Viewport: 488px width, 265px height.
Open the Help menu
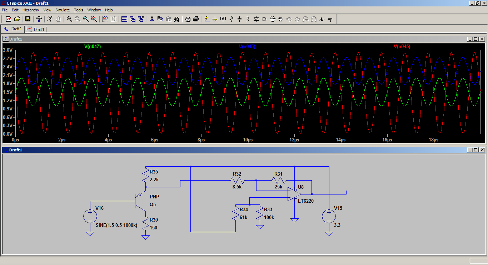(109, 10)
